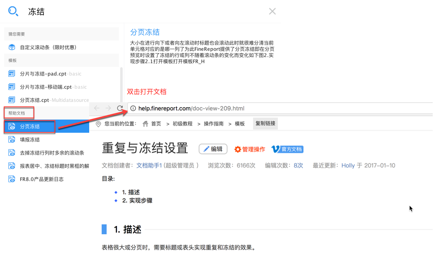Click the 复制链接 button
Screen dimensions: 448x273
265,123
